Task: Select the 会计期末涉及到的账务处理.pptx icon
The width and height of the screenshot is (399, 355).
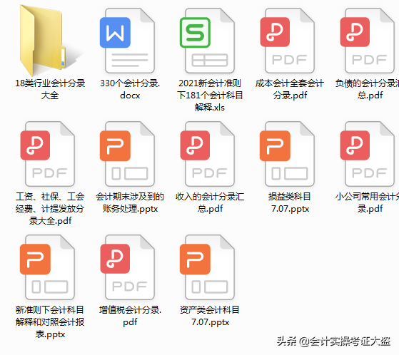Action: click(x=127, y=154)
